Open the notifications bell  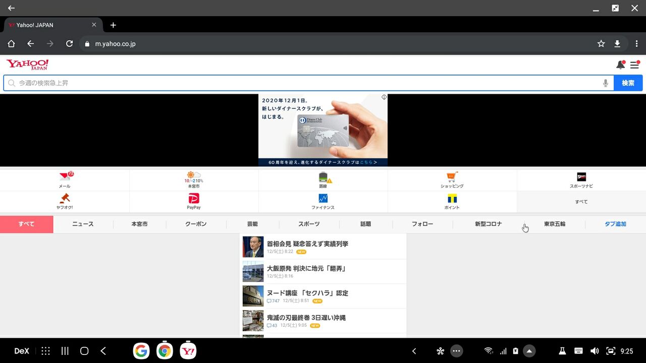tap(620, 65)
